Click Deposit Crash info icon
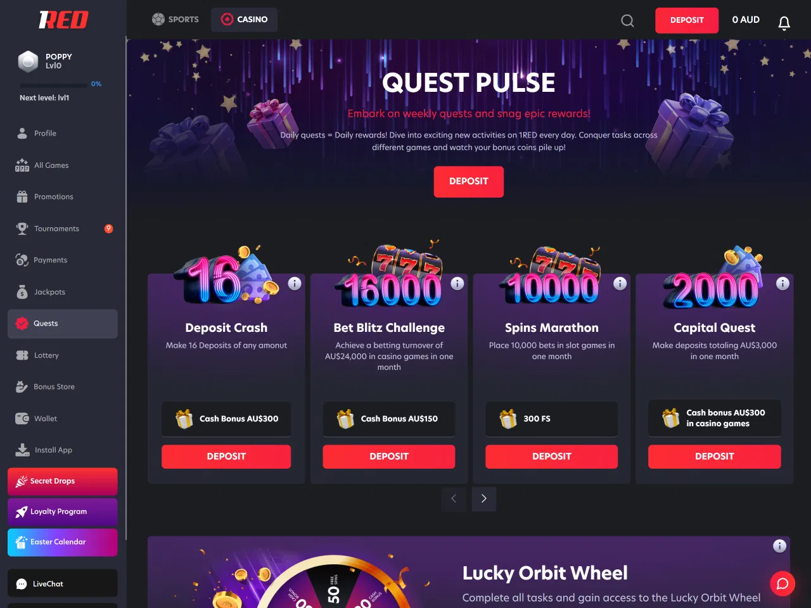811x608 pixels. (x=295, y=284)
